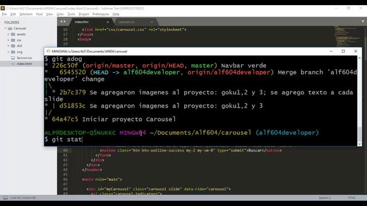Click commit hash 2b7c379 in terminal

[x=73, y=93]
